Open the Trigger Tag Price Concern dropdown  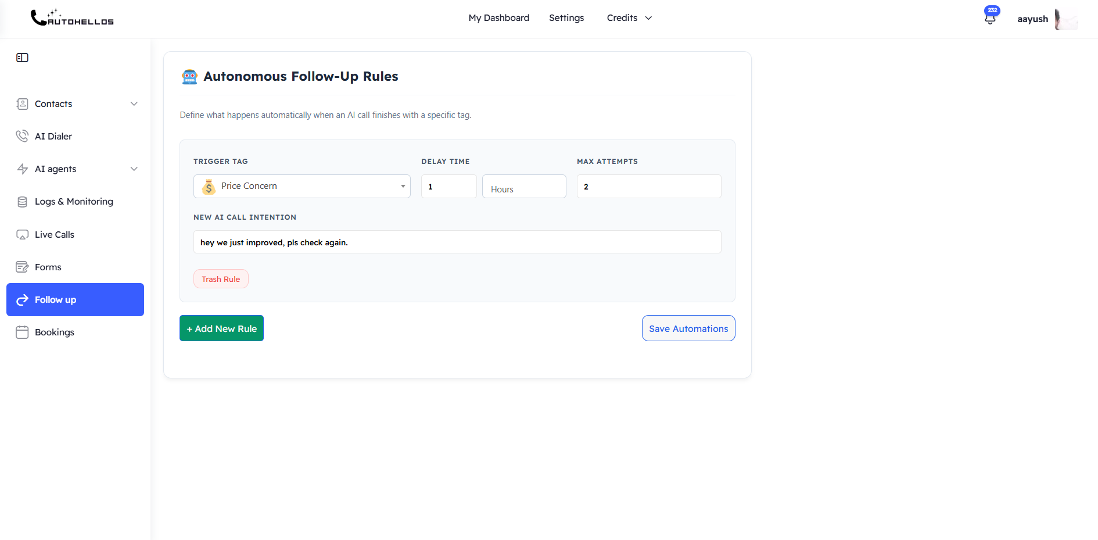302,187
